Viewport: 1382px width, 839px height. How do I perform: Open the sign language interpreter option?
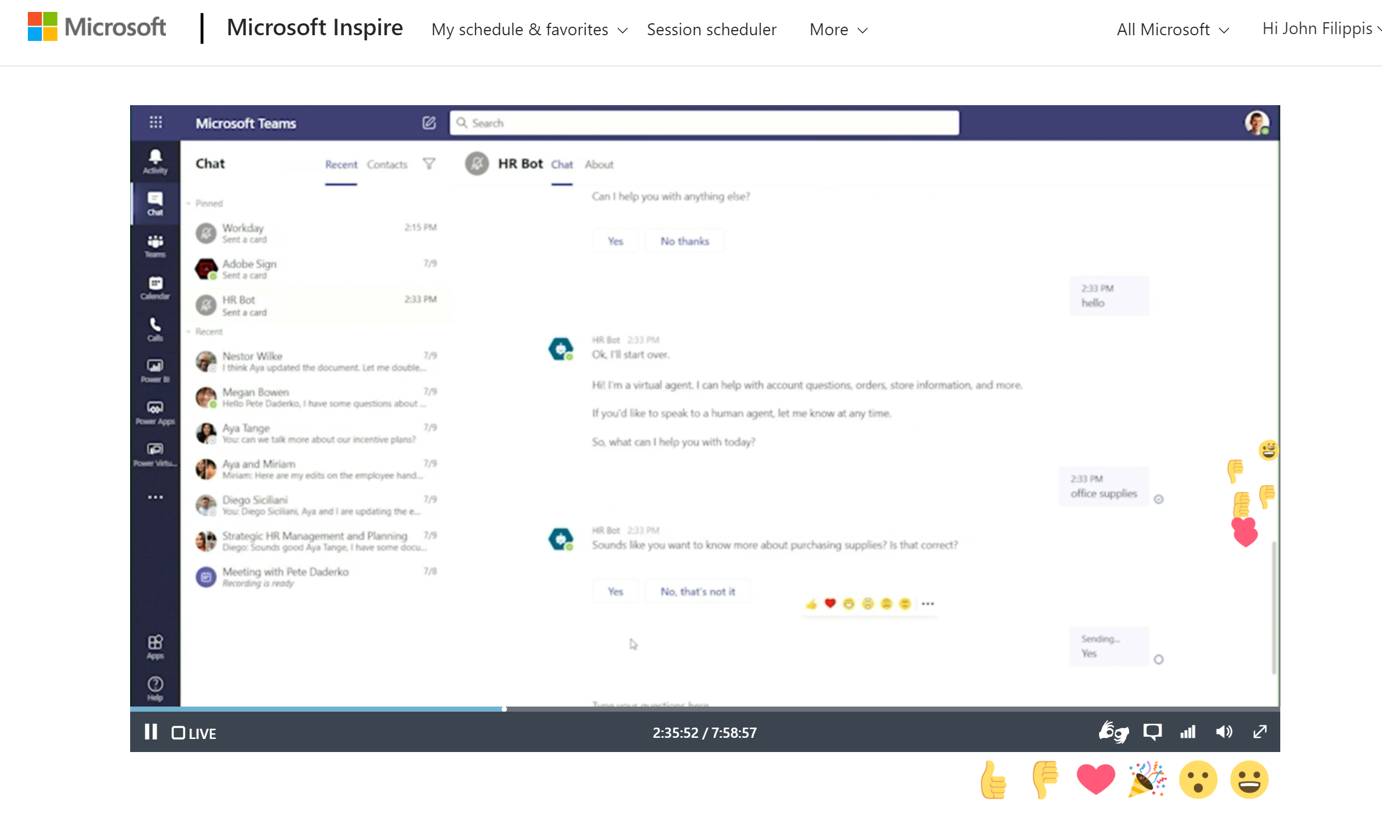tap(1113, 732)
